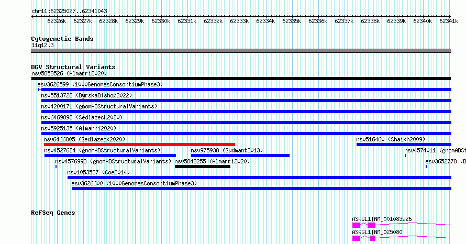Click the tiny blue nsv4574011 marker
Viewport: 466px width, 244px height.
[405, 156]
